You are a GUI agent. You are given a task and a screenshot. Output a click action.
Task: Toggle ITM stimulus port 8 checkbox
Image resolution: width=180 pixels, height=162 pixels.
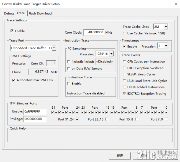click(x=137, y=112)
